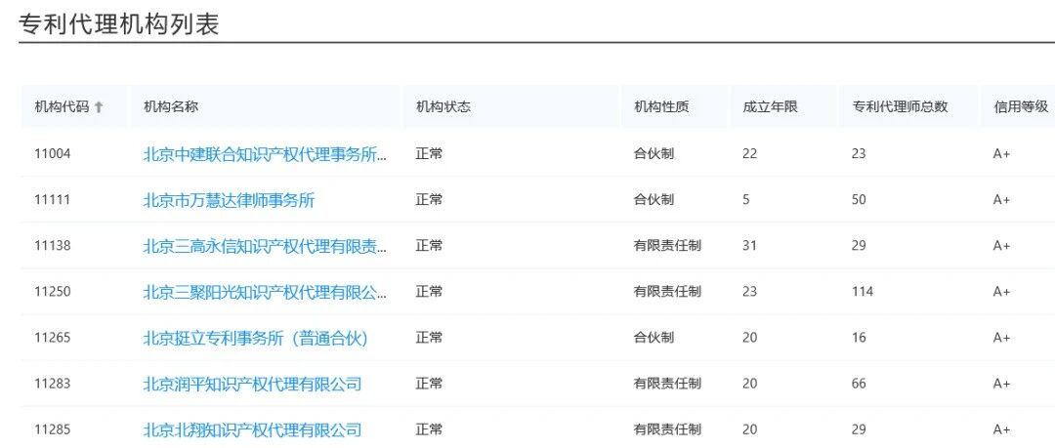The height and width of the screenshot is (448, 1055).
Task: Open 北京挺立专利事务所(普通合伙) link
Action: (x=256, y=338)
